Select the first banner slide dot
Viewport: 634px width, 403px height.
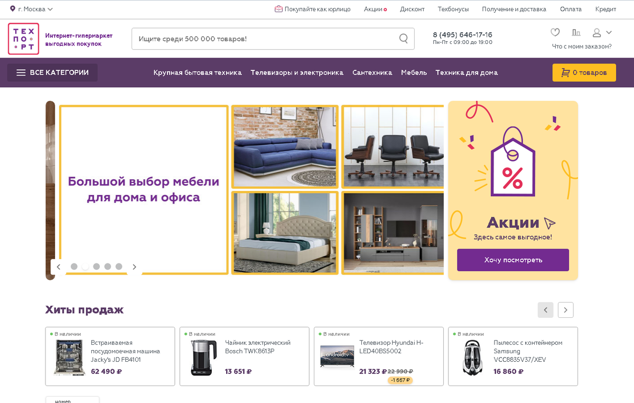pyautogui.click(x=74, y=267)
